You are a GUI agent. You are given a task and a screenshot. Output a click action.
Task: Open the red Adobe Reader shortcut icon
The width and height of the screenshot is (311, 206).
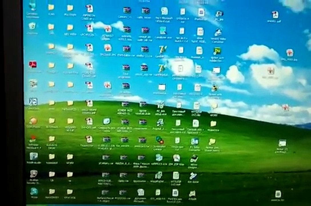33,64
